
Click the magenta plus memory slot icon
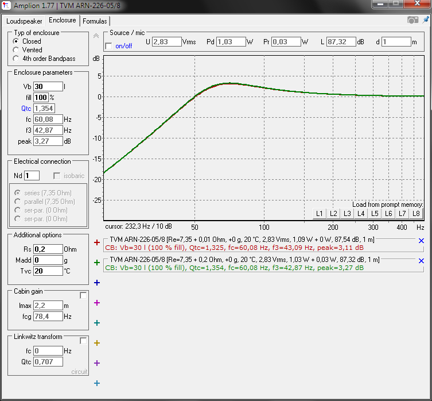[x=97, y=303]
